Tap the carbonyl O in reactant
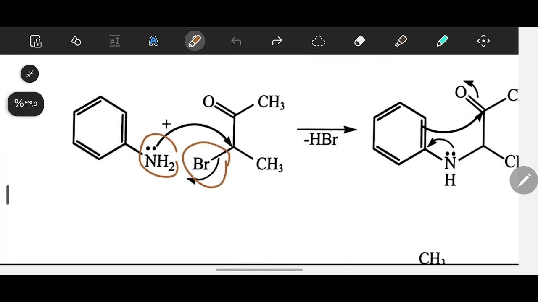 pyautogui.click(x=208, y=102)
